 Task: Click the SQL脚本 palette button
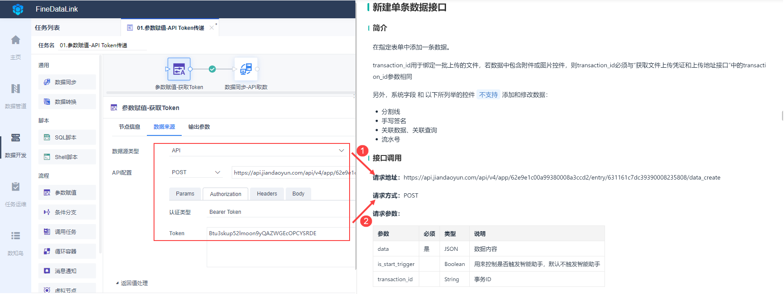point(67,137)
